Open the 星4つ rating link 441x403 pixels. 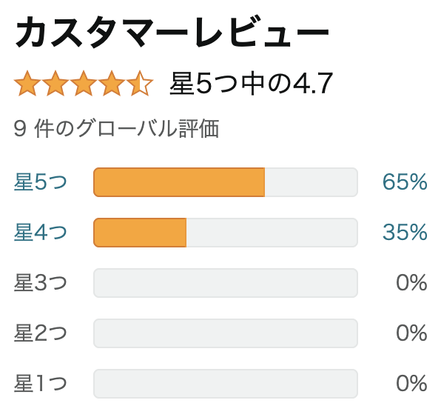tap(41, 233)
